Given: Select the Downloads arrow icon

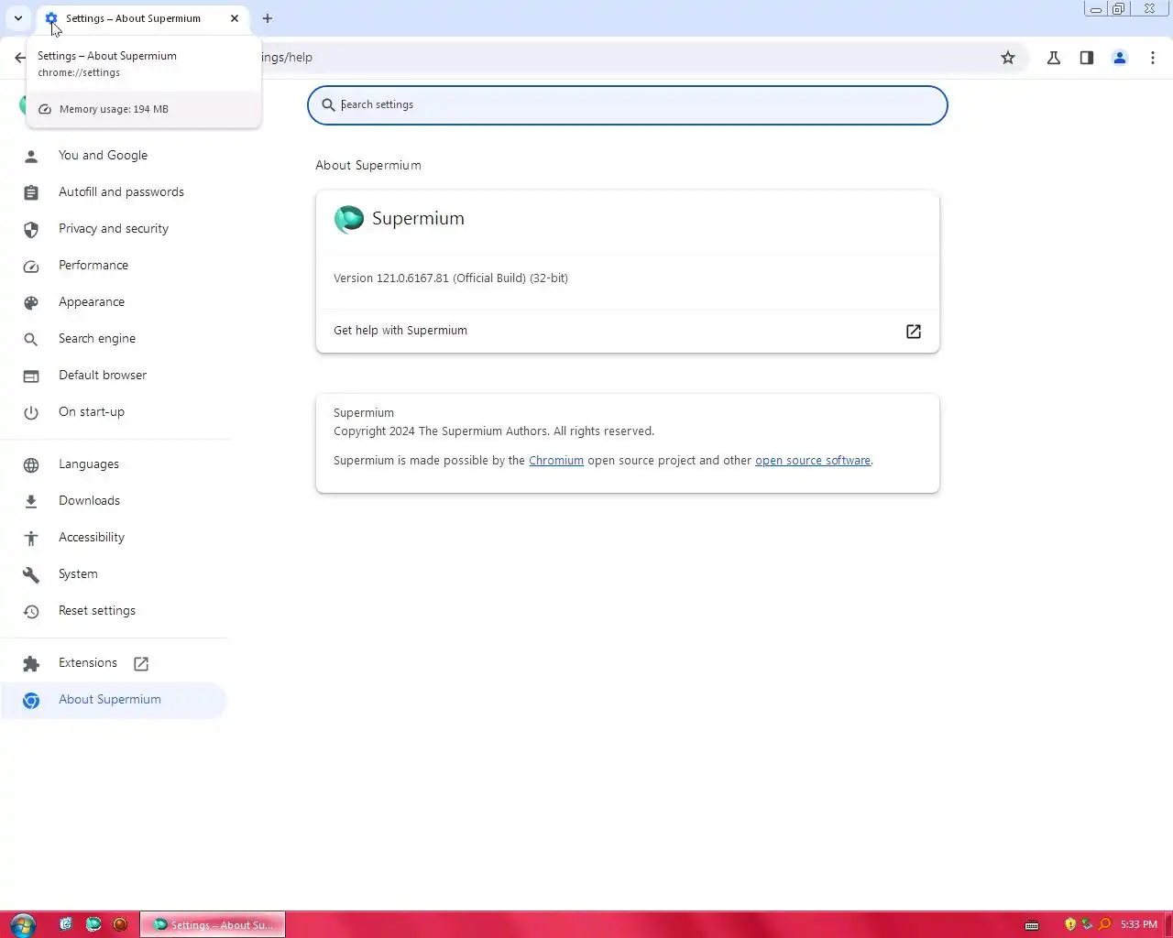Looking at the screenshot, I should pos(31,501).
